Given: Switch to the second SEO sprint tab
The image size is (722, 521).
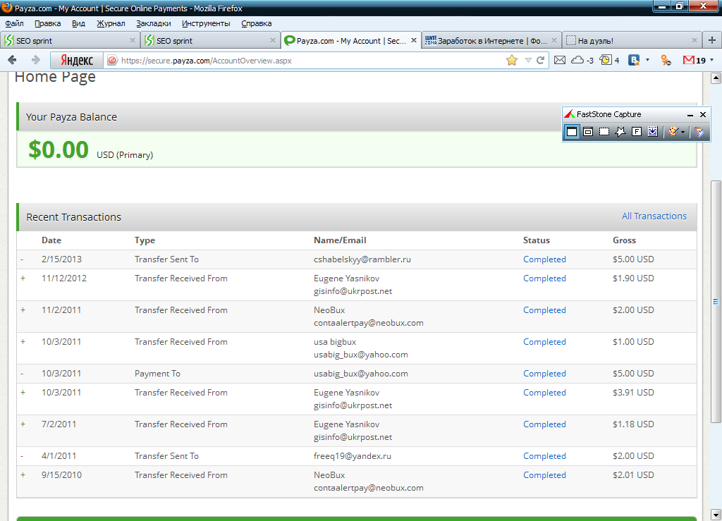Looking at the screenshot, I should tap(210, 40).
